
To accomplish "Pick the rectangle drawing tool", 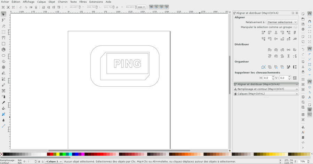I will [3, 44].
